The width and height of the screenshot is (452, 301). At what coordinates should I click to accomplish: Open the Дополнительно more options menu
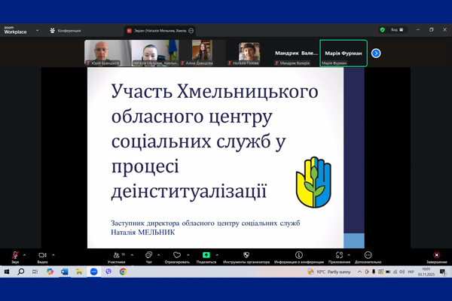(x=368, y=256)
